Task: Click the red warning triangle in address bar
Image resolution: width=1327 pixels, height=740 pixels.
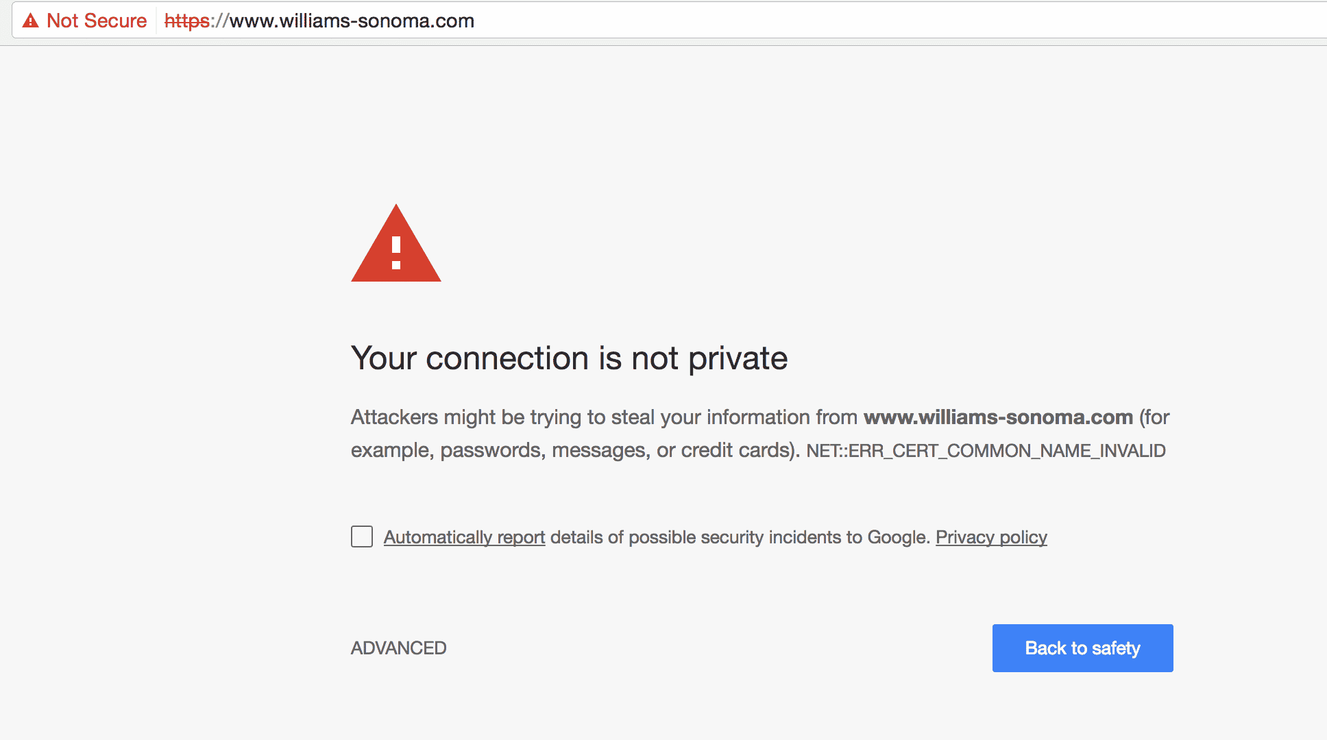Action: pos(30,21)
